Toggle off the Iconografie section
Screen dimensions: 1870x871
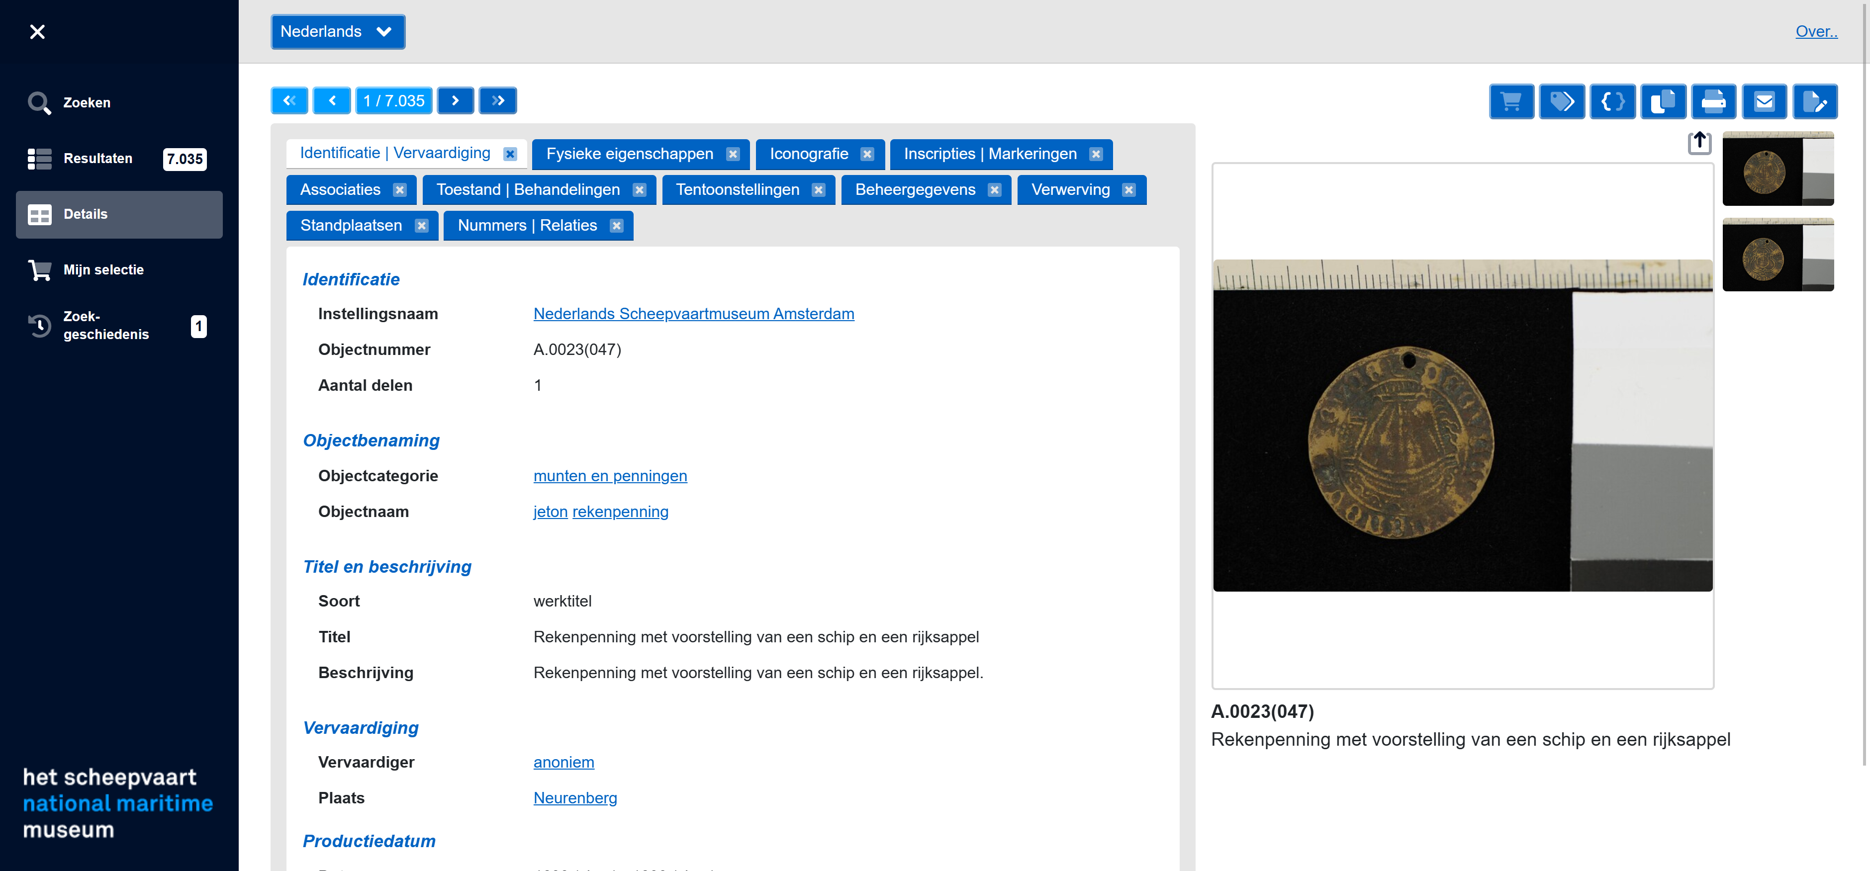coord(867,154)
